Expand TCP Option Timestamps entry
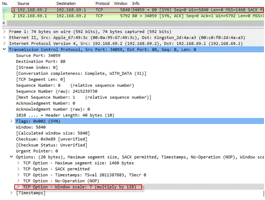 pos(19,175)
